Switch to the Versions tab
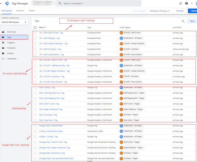The height and width of the screenshot is (162, 197). click(20, 11)
